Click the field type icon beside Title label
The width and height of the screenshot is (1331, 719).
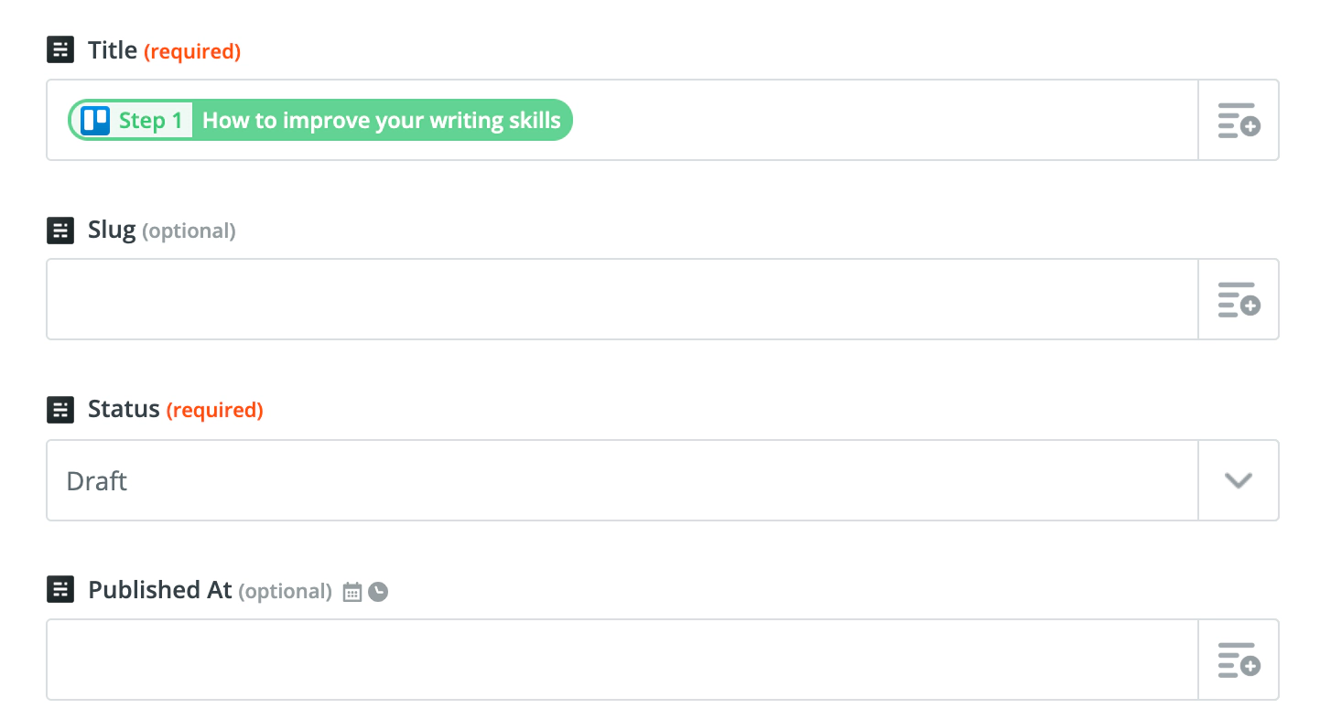point(60,50)
